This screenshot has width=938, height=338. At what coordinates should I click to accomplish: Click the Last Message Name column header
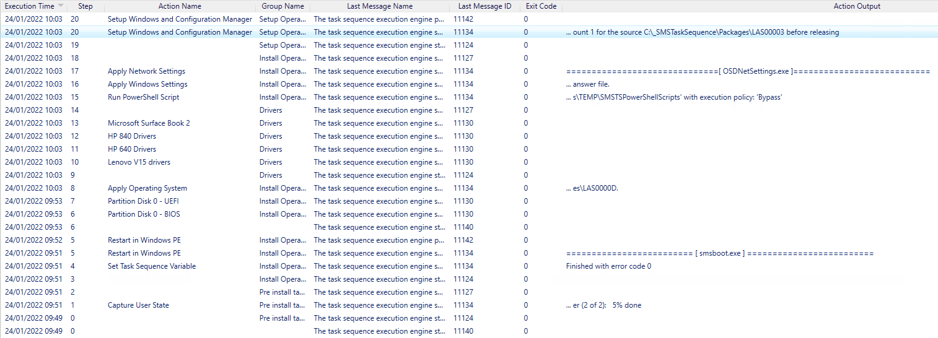pyautogui.click(x=380, y=6)
